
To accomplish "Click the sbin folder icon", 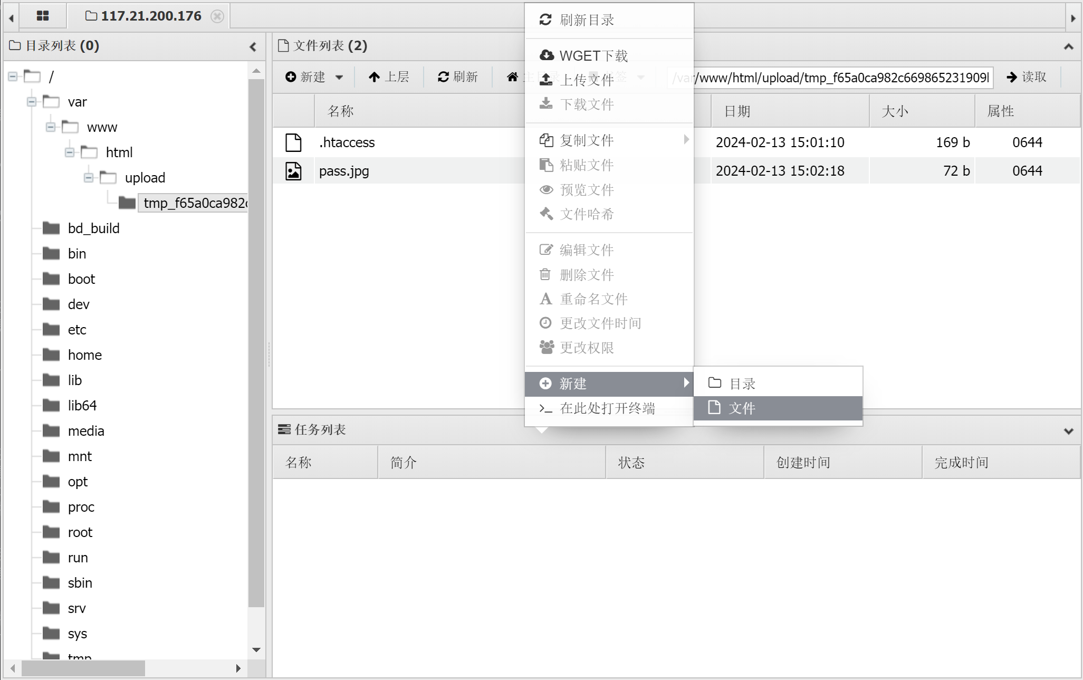I will click(51, 582).
